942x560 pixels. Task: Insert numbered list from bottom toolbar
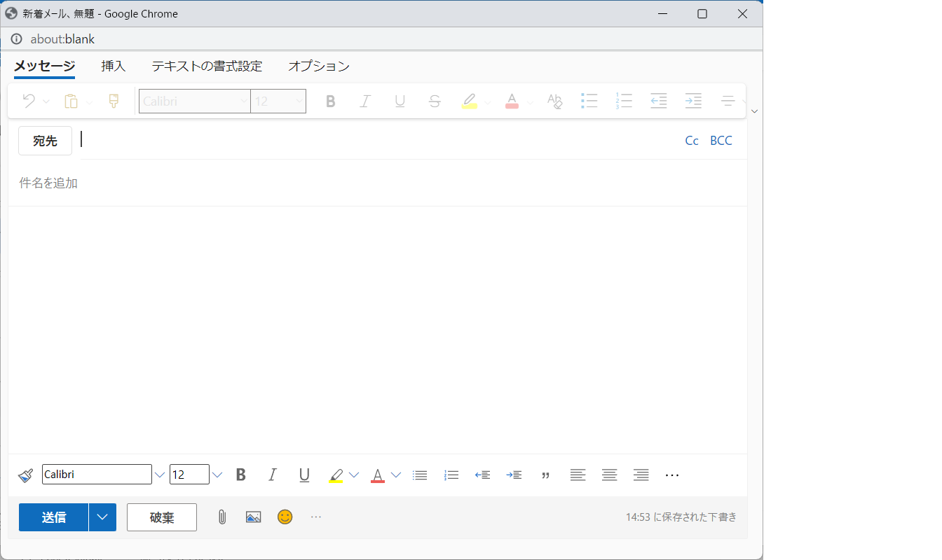451,475
